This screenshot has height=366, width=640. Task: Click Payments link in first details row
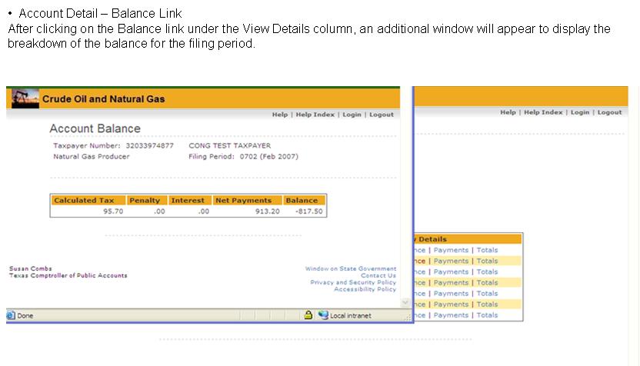click(x=451, y=250)
